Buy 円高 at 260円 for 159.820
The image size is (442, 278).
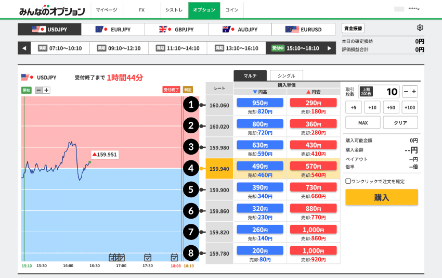point(260,230)
